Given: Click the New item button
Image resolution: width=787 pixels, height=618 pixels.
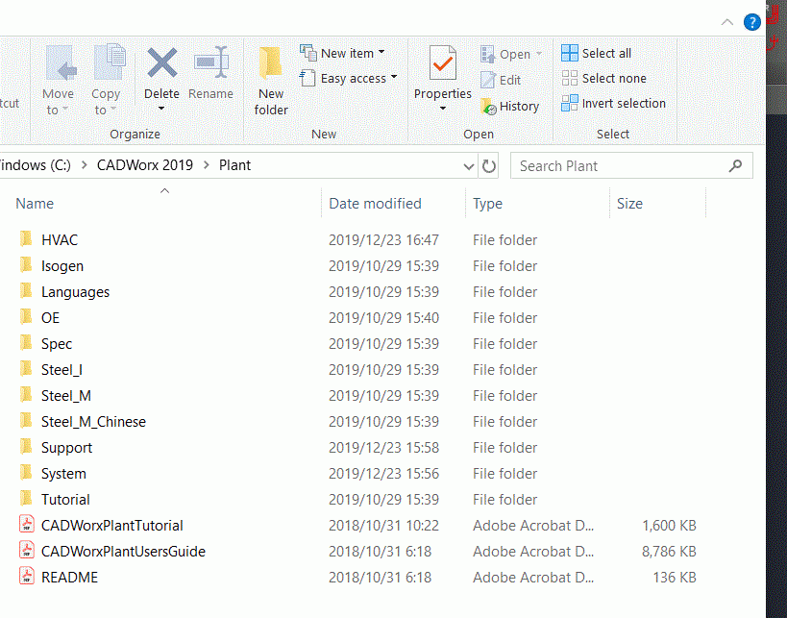Looking at the screenshot, I should coord(342,53).
